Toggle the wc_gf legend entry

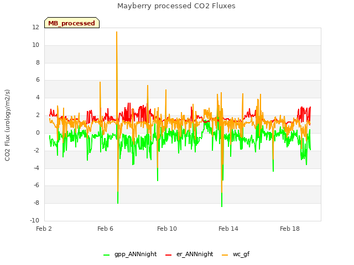[x=236, y=254]
